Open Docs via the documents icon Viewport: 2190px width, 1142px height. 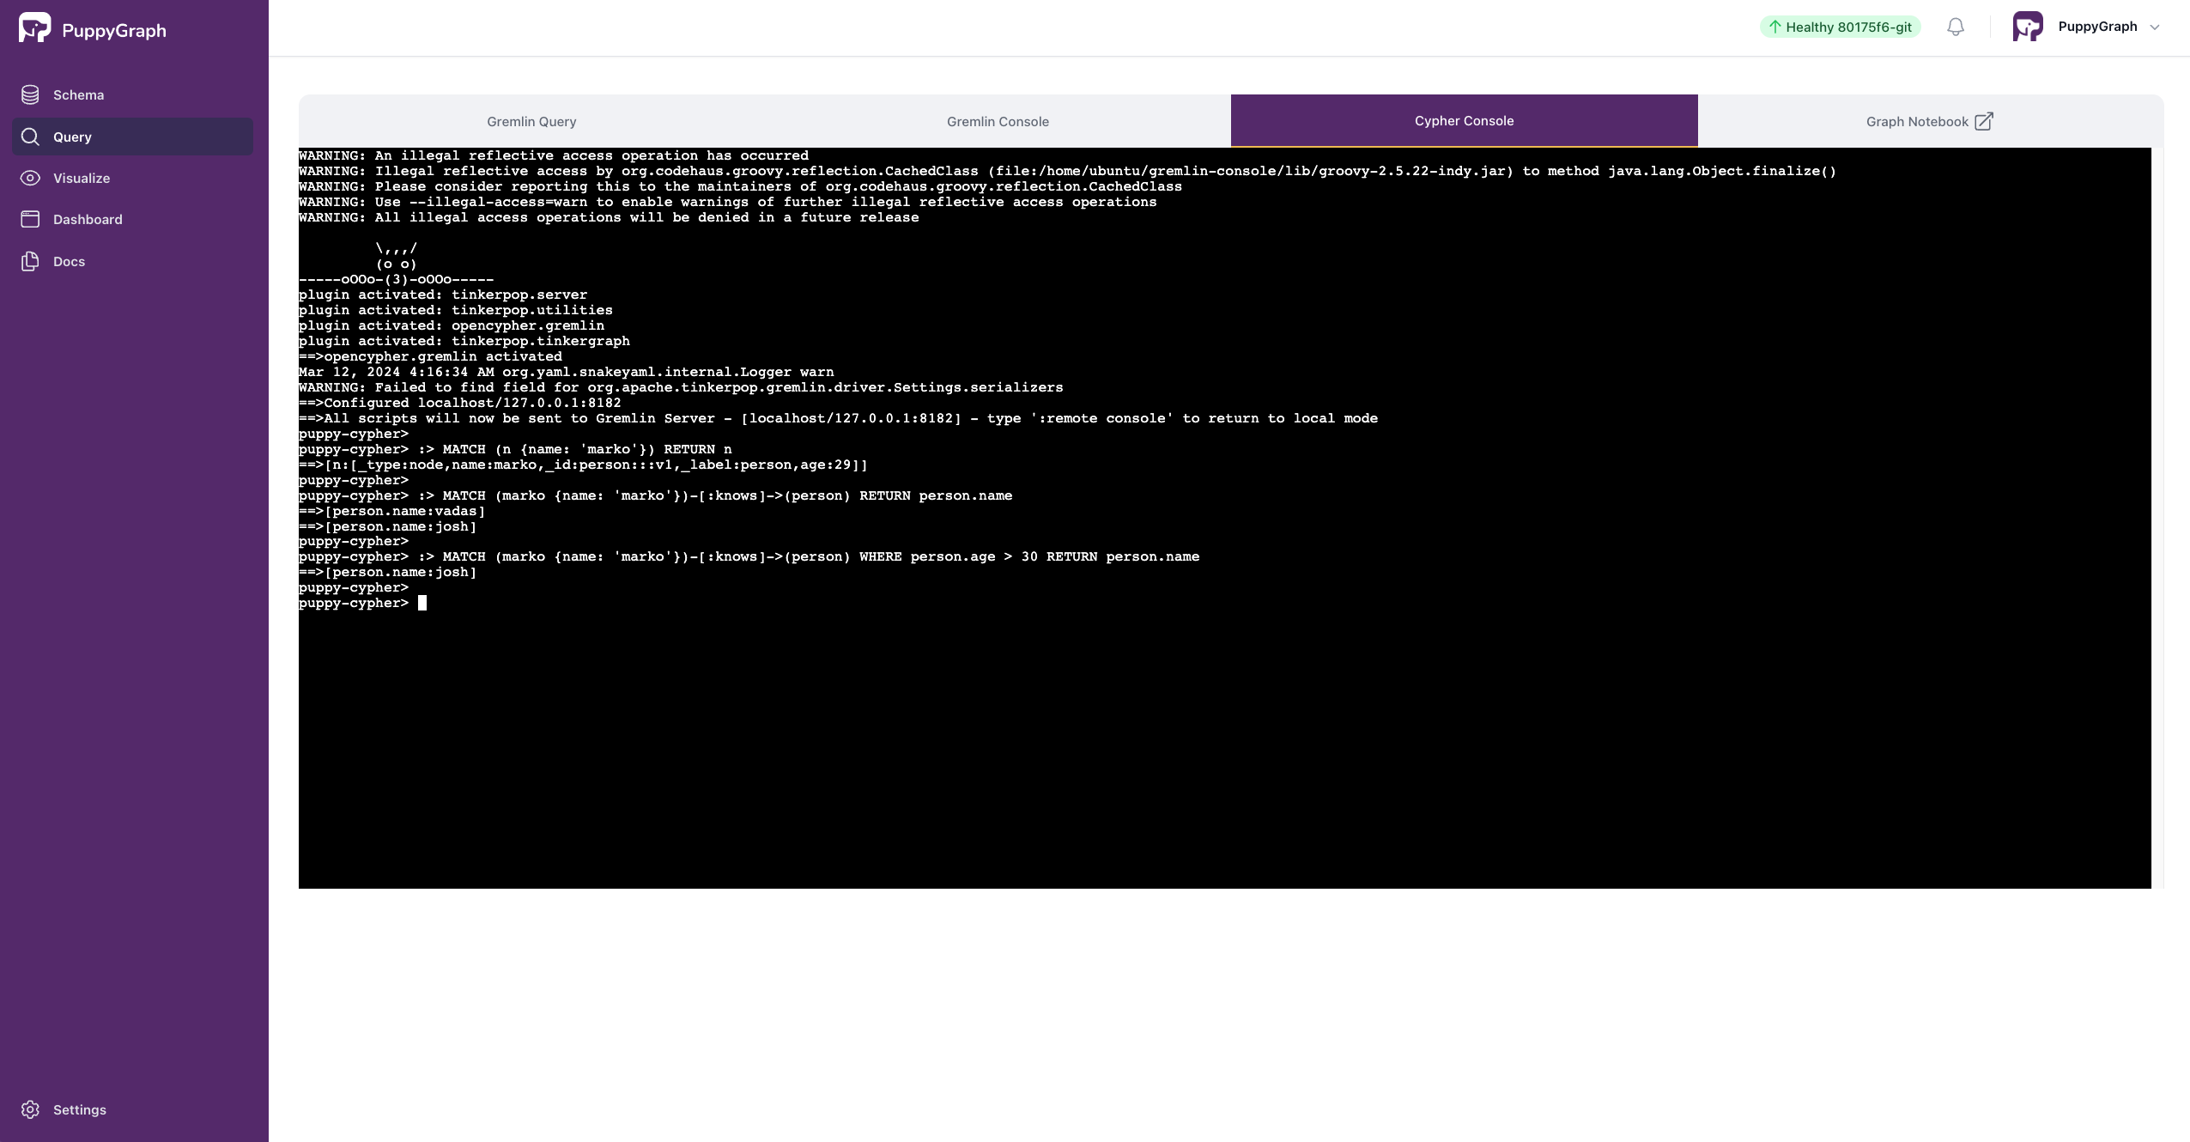coord(31,261)
